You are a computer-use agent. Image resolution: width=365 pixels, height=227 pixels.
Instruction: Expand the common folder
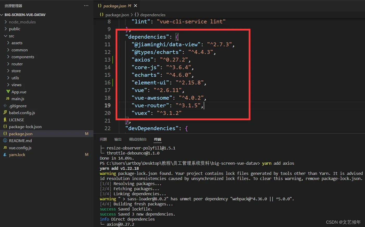click(x=8, y=50)
